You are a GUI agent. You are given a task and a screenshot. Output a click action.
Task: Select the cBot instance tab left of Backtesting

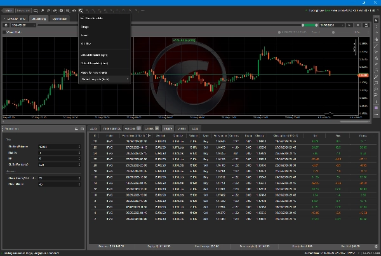pyautogui.click(x=15, y=18)
